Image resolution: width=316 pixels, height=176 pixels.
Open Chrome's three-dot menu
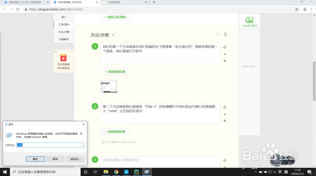312,9
